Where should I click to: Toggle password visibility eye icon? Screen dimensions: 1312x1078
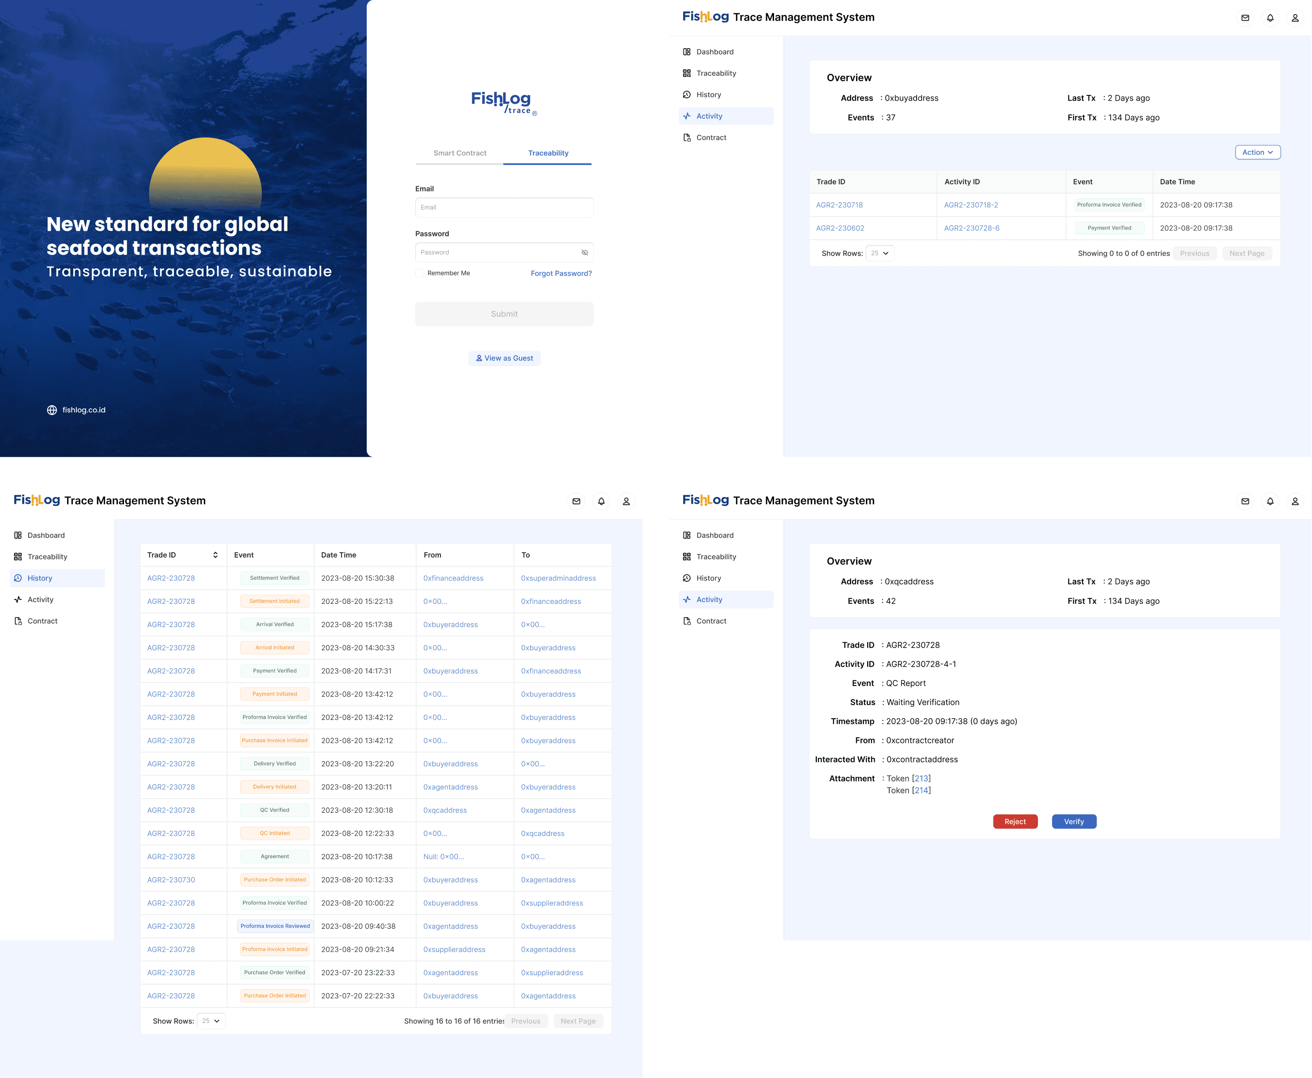tap(584, 253)
